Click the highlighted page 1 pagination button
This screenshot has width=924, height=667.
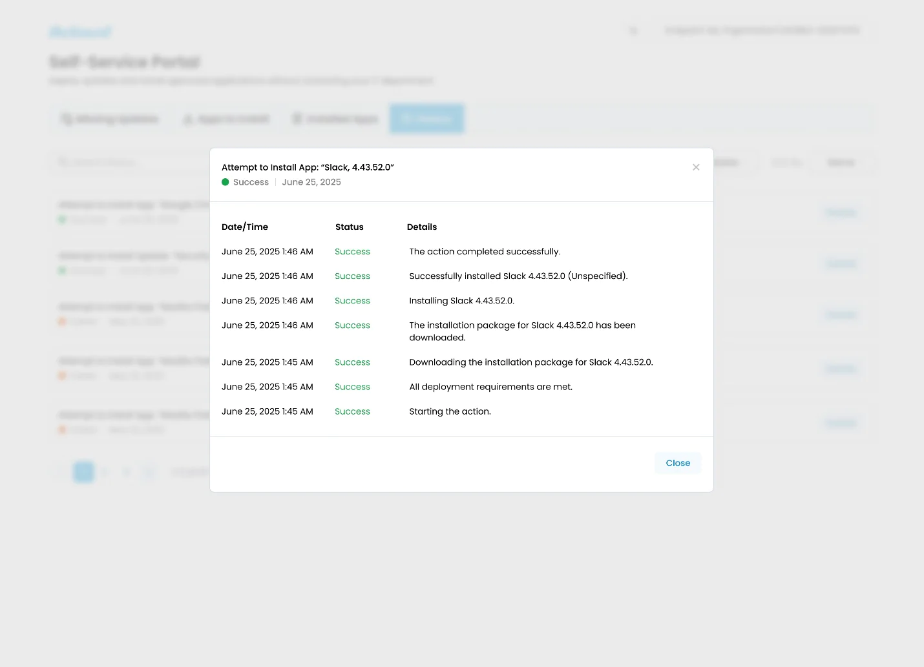(x=83, y=472)
